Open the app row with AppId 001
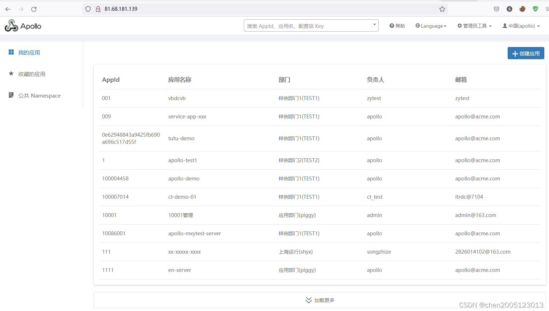 point(320,98)
